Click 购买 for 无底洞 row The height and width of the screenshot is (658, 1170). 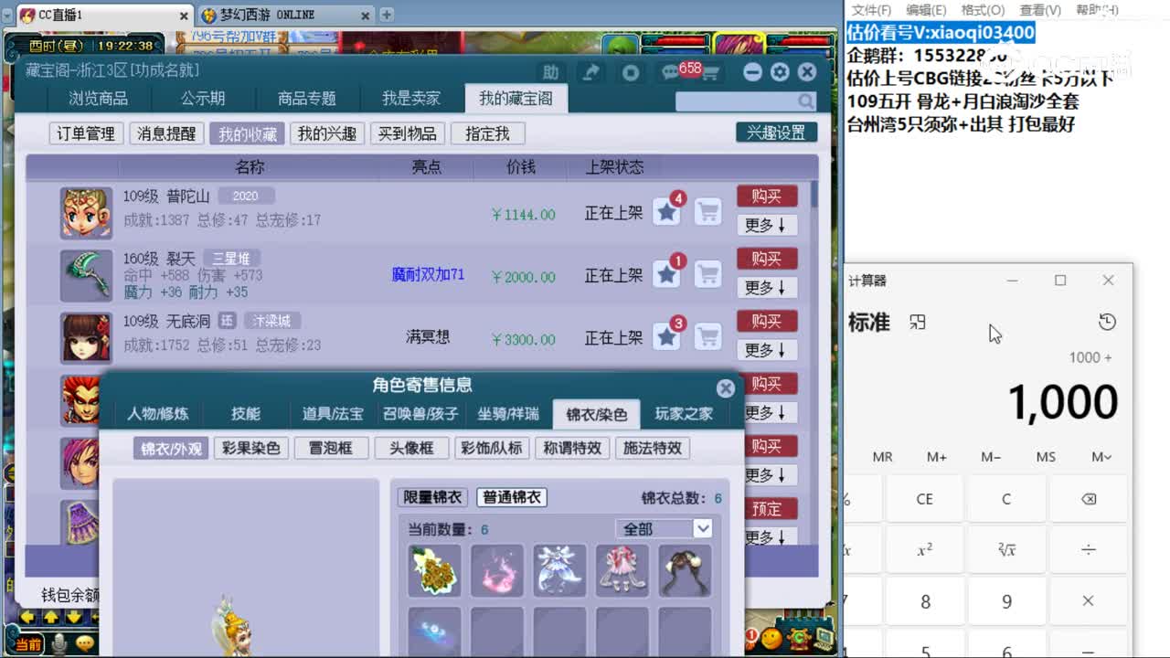point(767,321)
